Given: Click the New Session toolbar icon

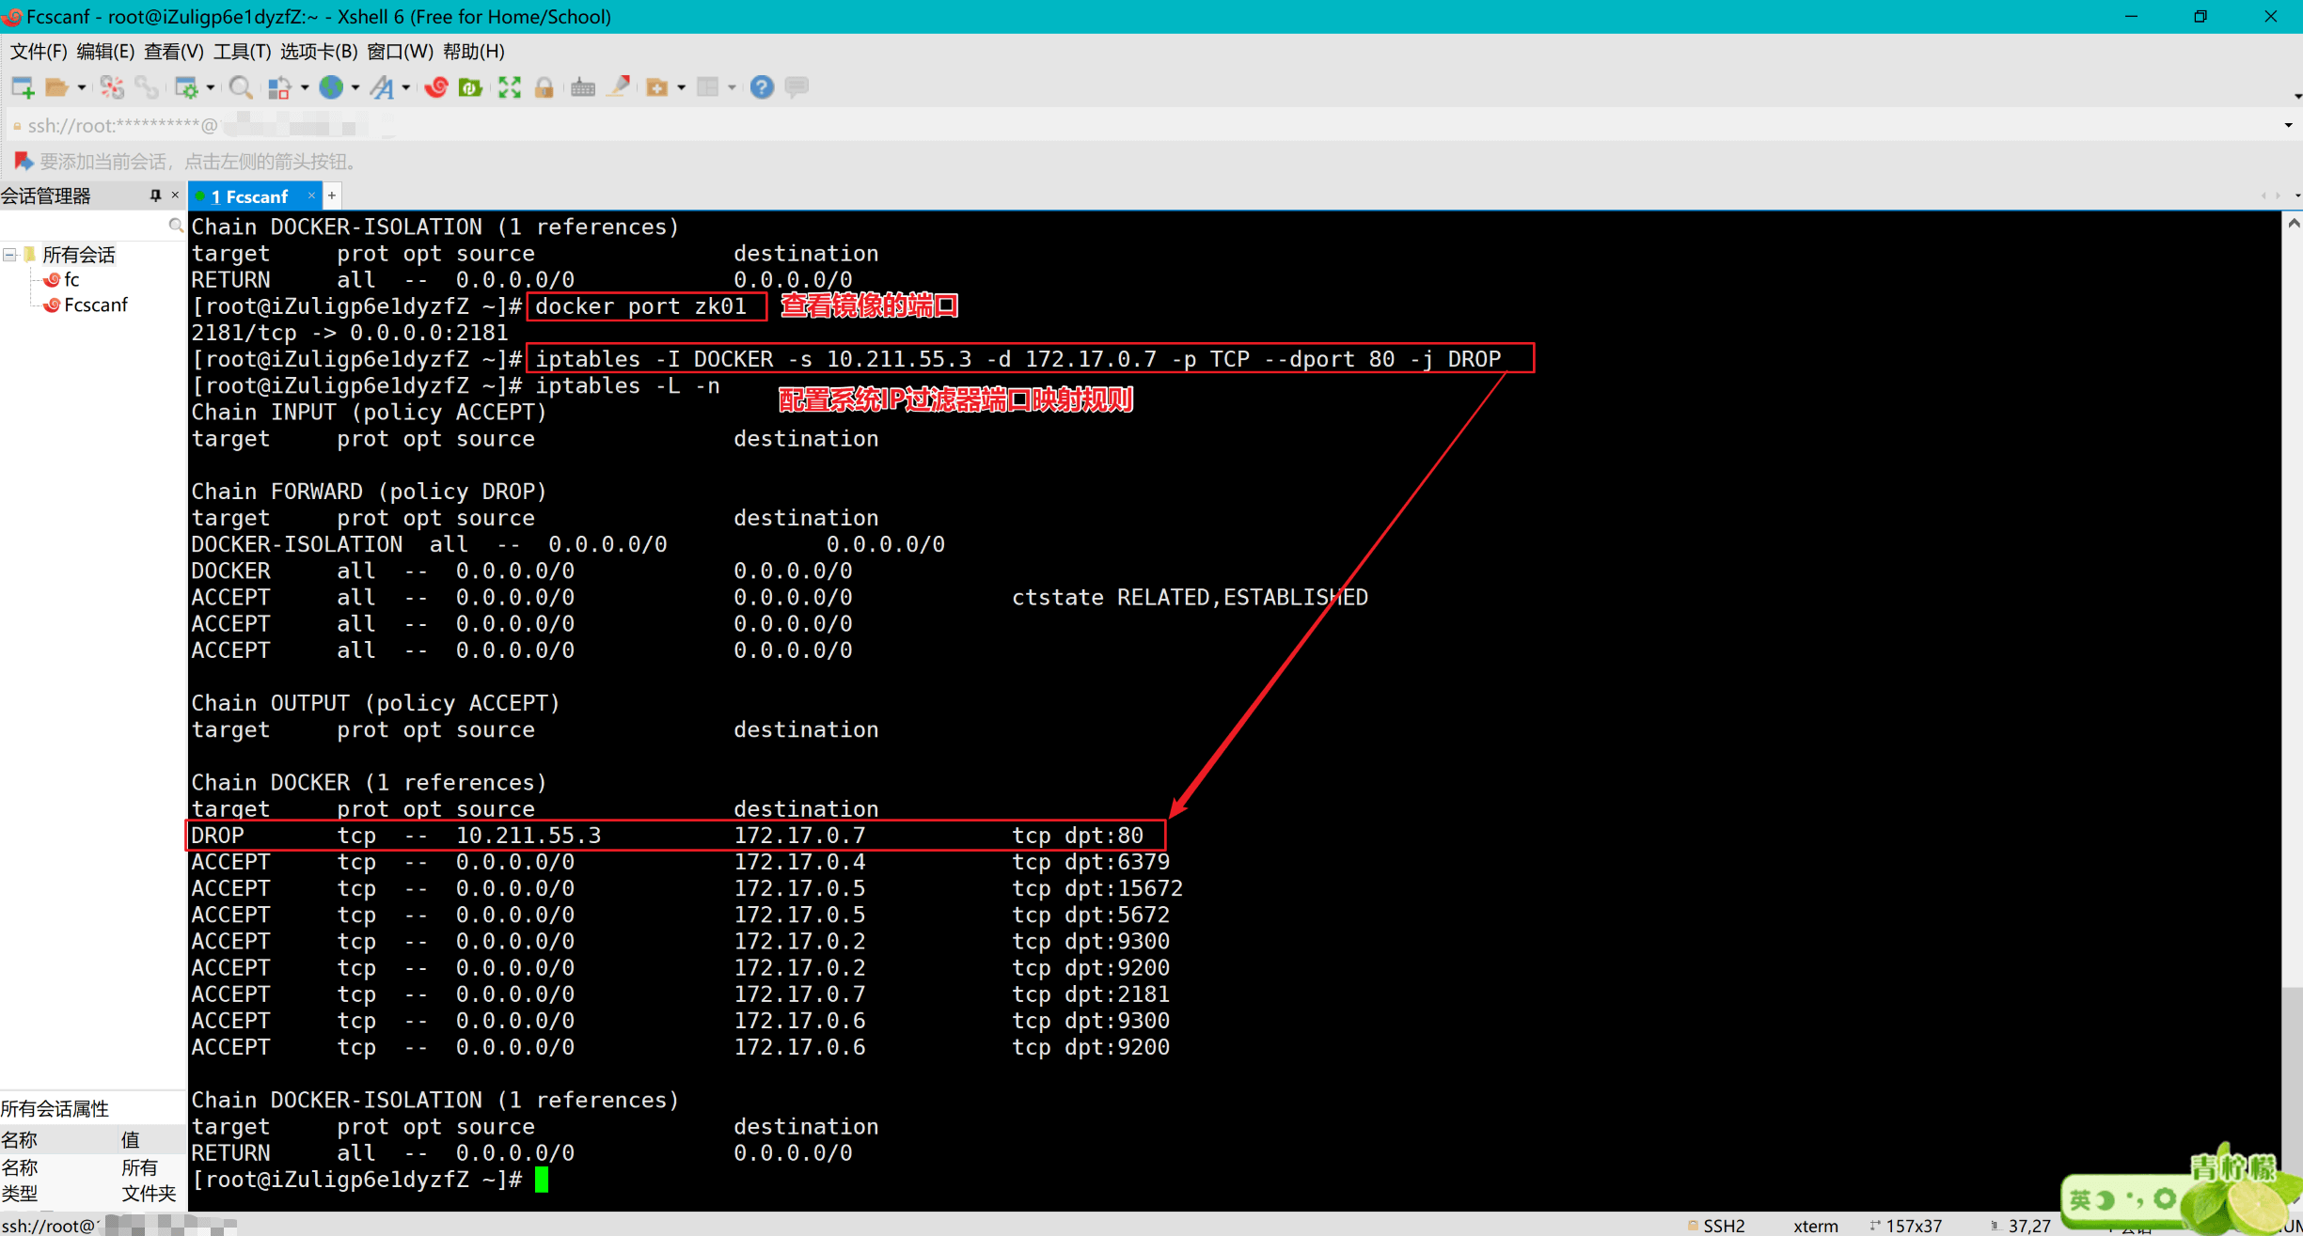Looking at the screenshot, I should click(x=22, y=87).
